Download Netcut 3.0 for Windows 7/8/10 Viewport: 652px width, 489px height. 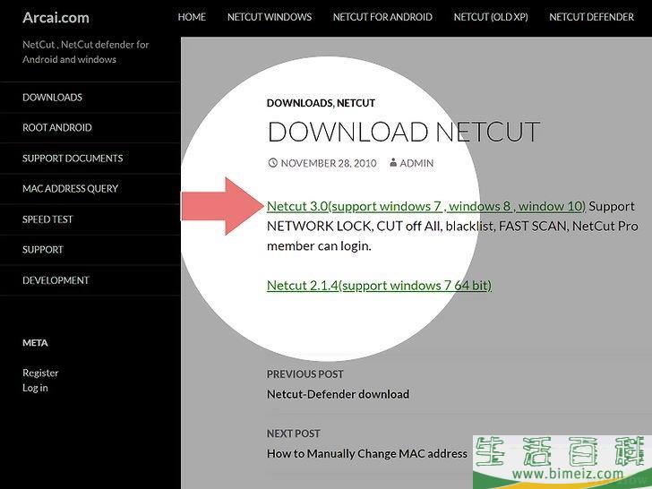pos(426,206)
